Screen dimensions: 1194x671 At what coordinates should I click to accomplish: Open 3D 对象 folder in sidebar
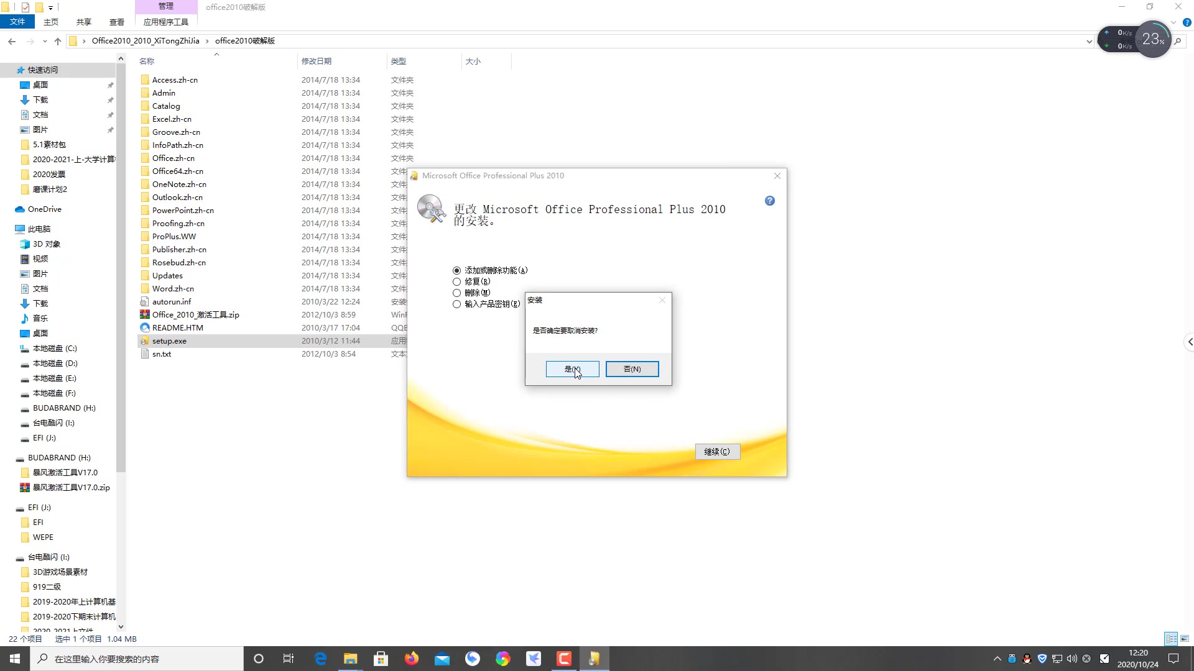coord(47,244)
